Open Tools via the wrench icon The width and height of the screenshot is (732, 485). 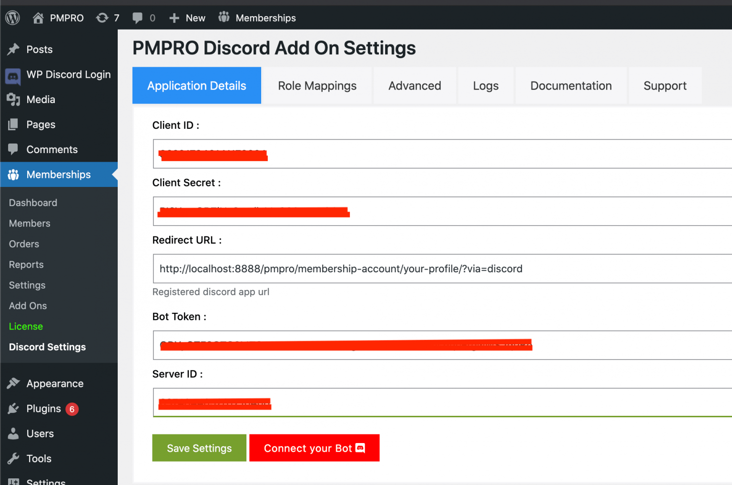[14, 458]
